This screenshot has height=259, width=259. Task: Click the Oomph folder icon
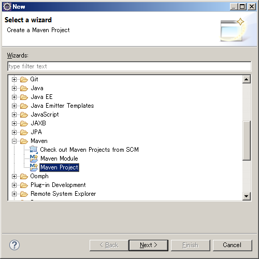24,176
